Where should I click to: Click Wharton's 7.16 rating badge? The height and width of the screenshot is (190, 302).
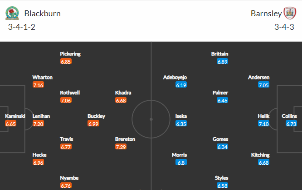tap(38, 85)
